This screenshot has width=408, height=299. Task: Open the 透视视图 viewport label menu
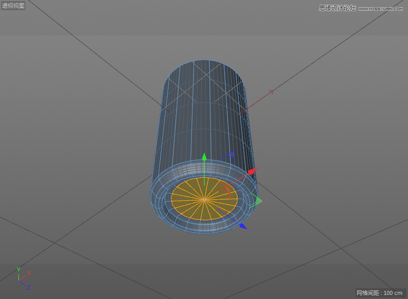[12, 6]
